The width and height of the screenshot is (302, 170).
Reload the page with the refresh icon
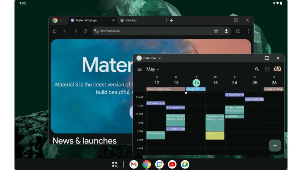click(x=85, y=31)
